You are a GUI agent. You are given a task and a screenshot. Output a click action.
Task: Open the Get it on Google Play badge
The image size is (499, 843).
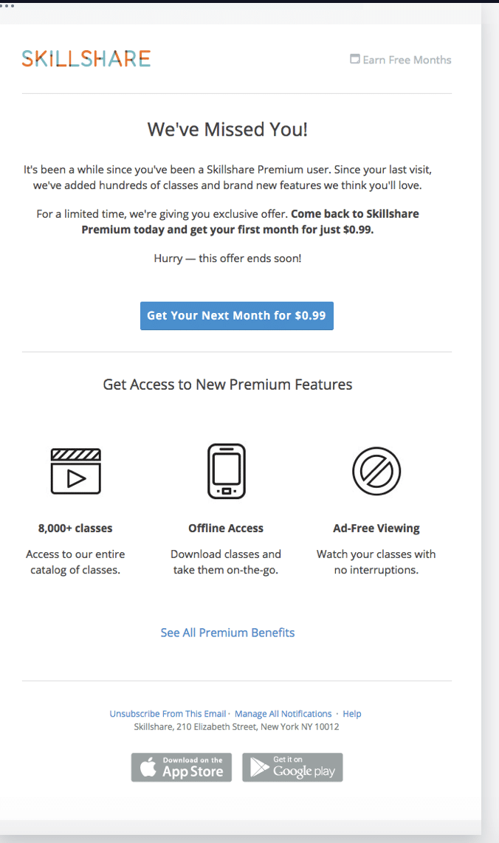tap(292, 768)
